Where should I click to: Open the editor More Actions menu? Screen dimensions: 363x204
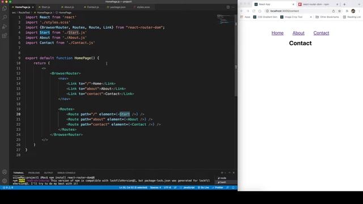point(233,7)
